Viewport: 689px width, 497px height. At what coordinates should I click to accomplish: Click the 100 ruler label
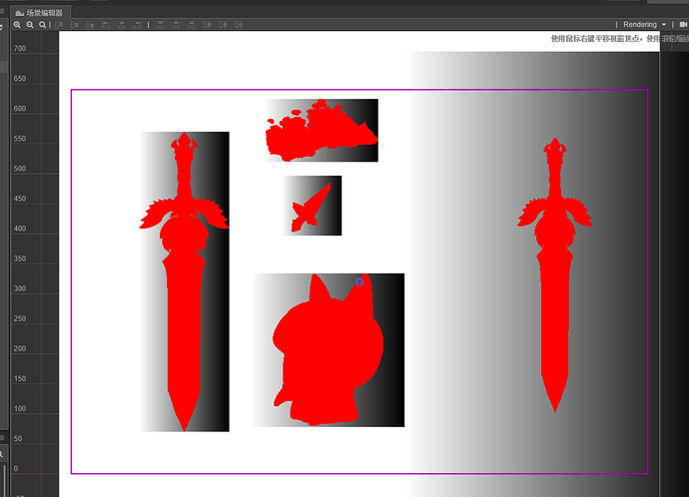[x=20, y=408]
